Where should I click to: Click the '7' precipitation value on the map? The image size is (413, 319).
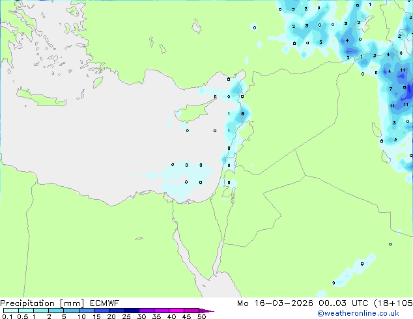(x=391, y=89)
